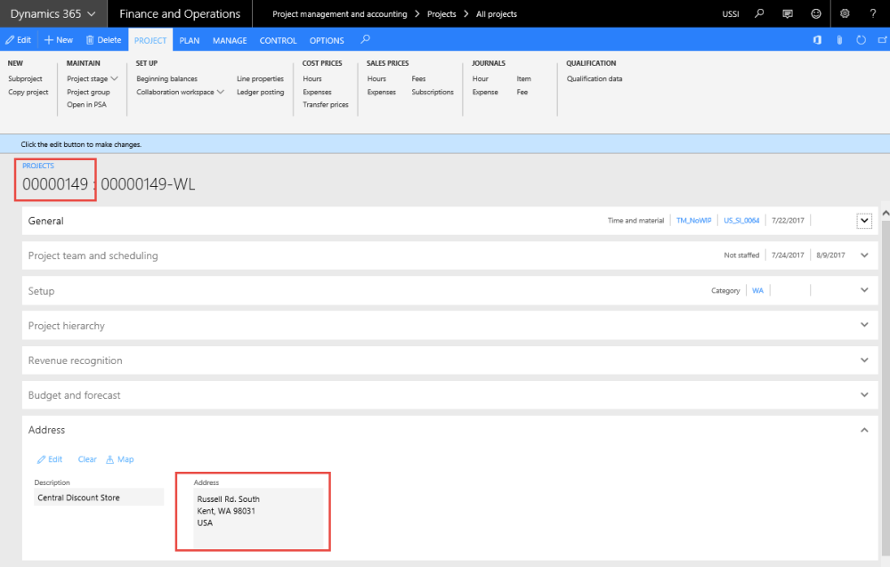890x567 pixels.
Task: Collapse the Address section
Action: click(864, 430)
